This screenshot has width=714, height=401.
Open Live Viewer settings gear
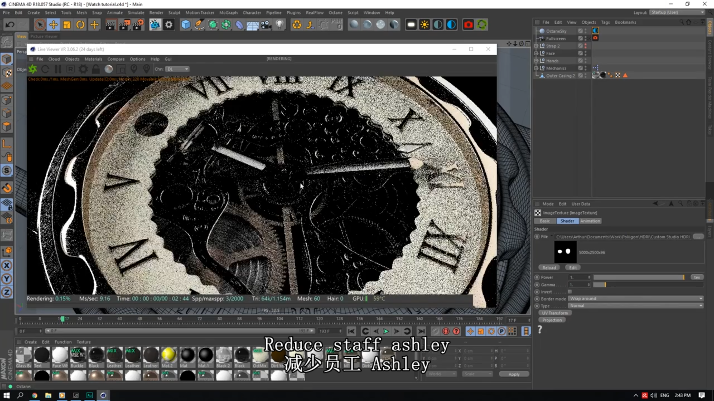pyautogui.click(x=83, y=69)
